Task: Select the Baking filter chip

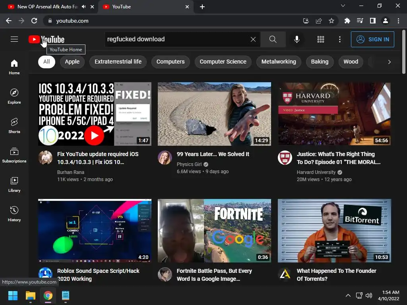Action: tap(320, 62)
